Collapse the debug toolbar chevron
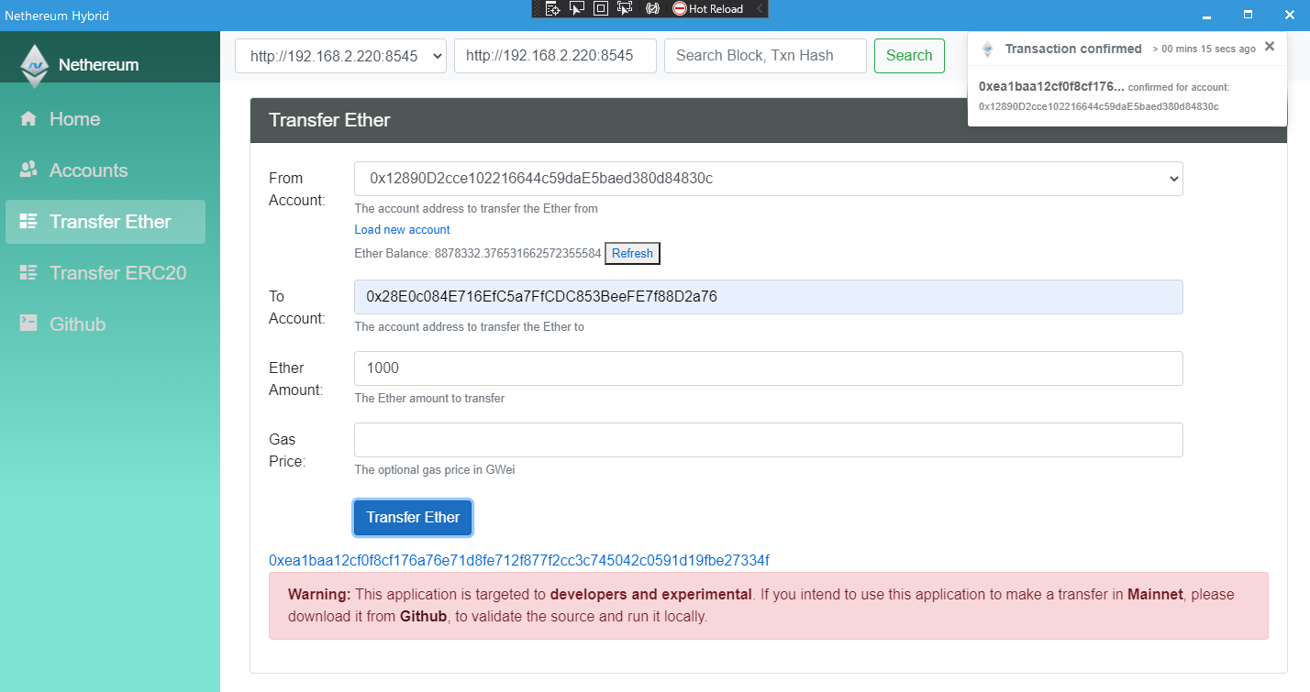 760,8
